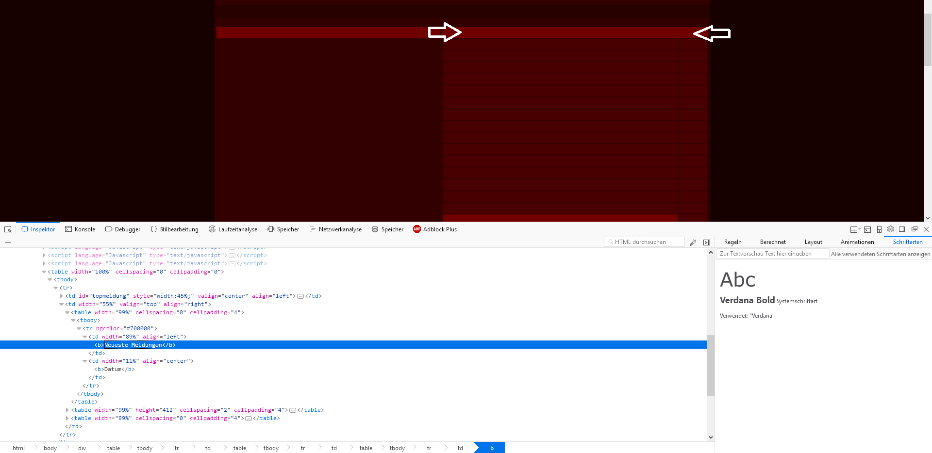Click the page vertical scrollbar thumb
Screen dimensions: 932x453
pyautogui.click(x=928, y=40)
